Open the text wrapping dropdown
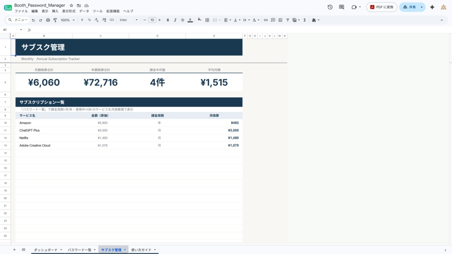This screenshot has width=452, height=254. [246, 20]
